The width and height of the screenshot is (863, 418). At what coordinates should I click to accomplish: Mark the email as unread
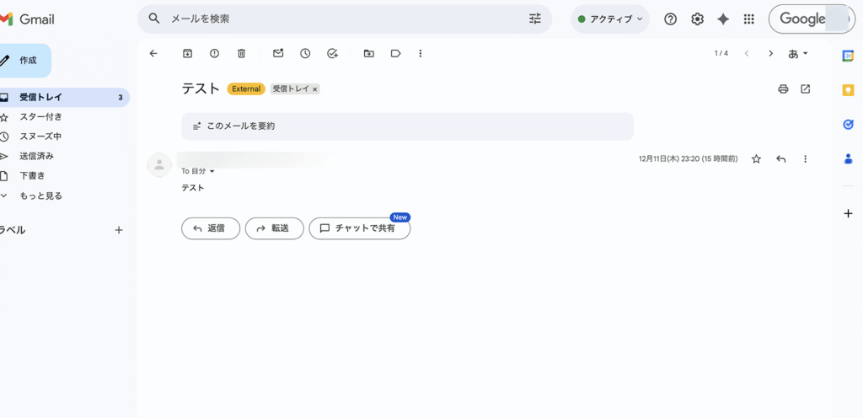coord(278,53)
